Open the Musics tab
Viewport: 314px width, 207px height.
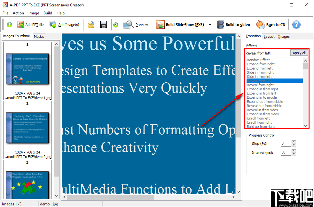(39, 36)
